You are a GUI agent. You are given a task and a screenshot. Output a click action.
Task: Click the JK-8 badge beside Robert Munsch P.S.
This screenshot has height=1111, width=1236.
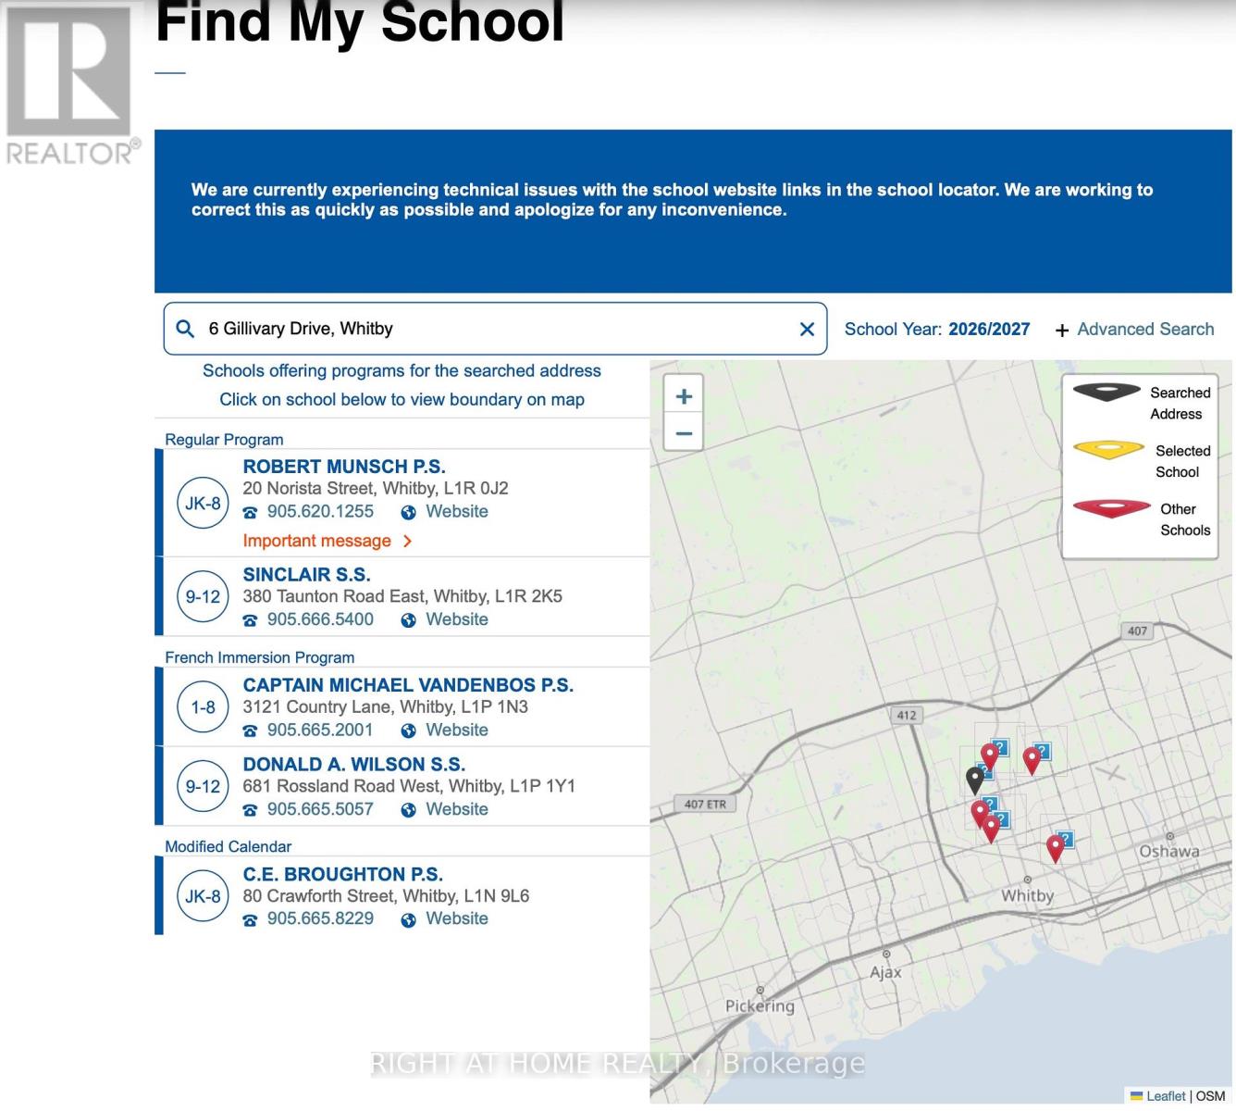pyautogui.click(x=203, y=504)
